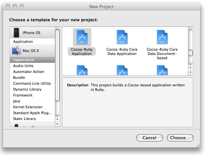Select Automator Action category
Screen dimensions: 206x155
[29, 72]
